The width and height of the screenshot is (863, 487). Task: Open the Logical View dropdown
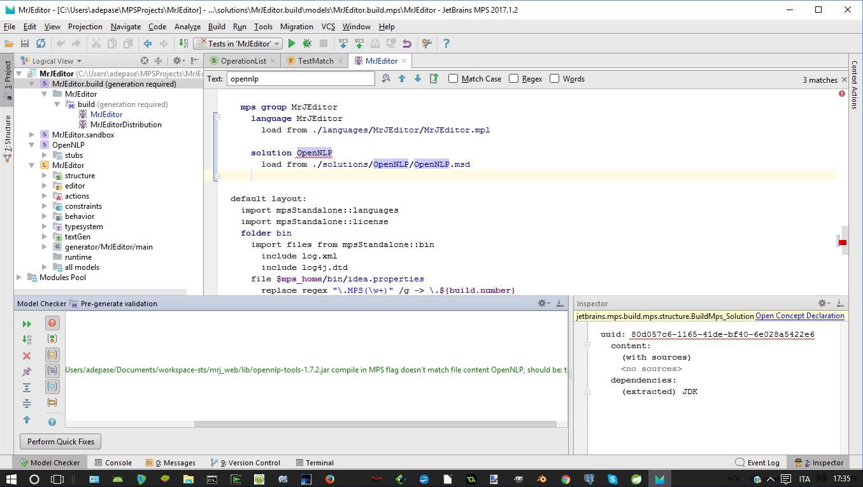point(56,61)
